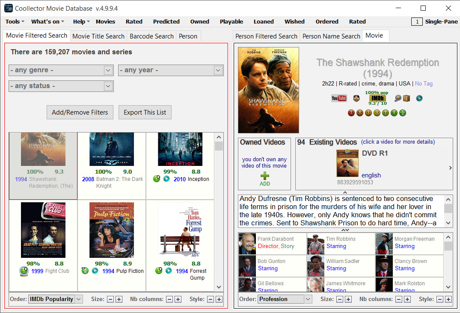Switch to Barcode Search tab
The image size is (460, 313).
pyautogui.click(x=151, y=36)
